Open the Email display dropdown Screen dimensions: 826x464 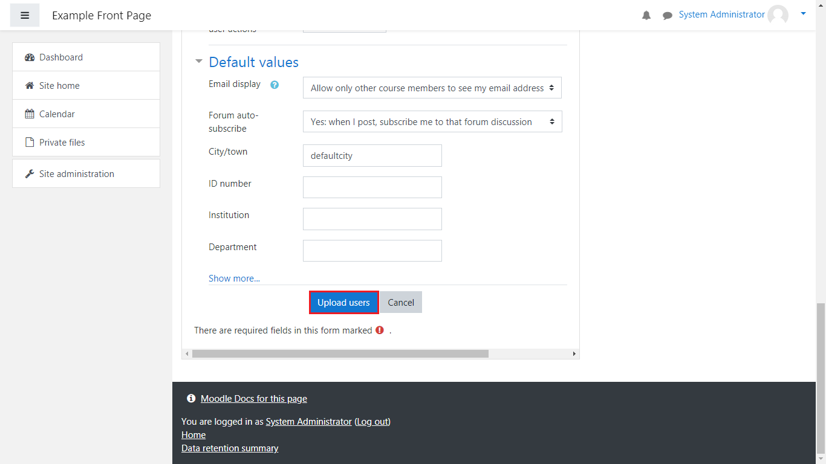coord(432,88)
